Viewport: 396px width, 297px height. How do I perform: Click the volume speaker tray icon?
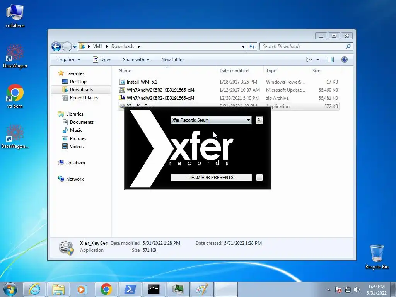357,290
